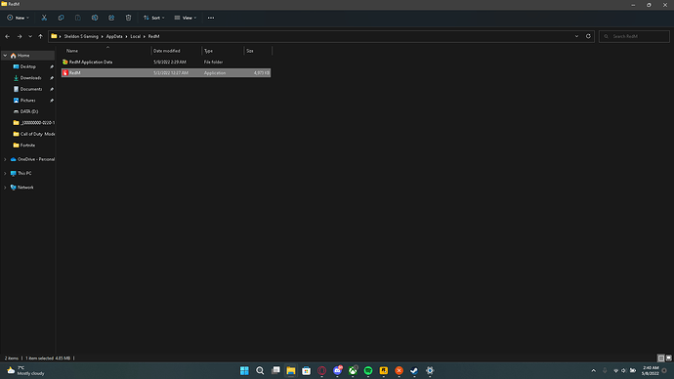Switch to details view in status bar
Image resolution: width=674 pixels, height=379 pixels.
click(x=661, y=358)
